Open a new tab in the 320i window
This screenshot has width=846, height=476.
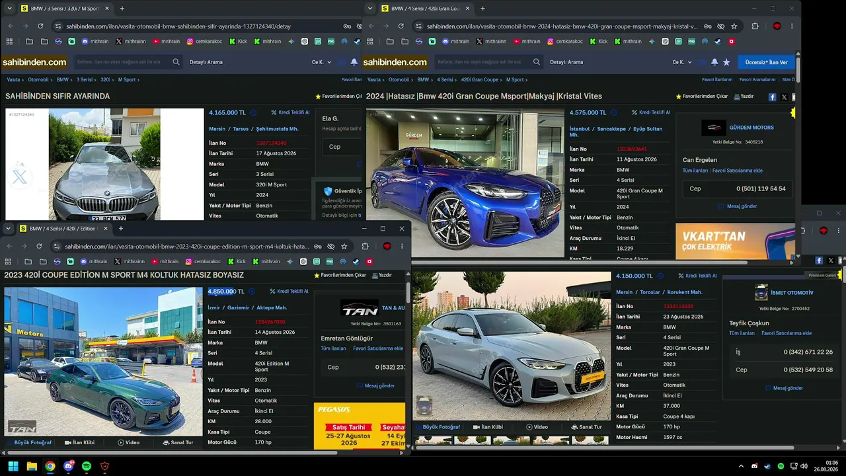(x=122, y=9)
